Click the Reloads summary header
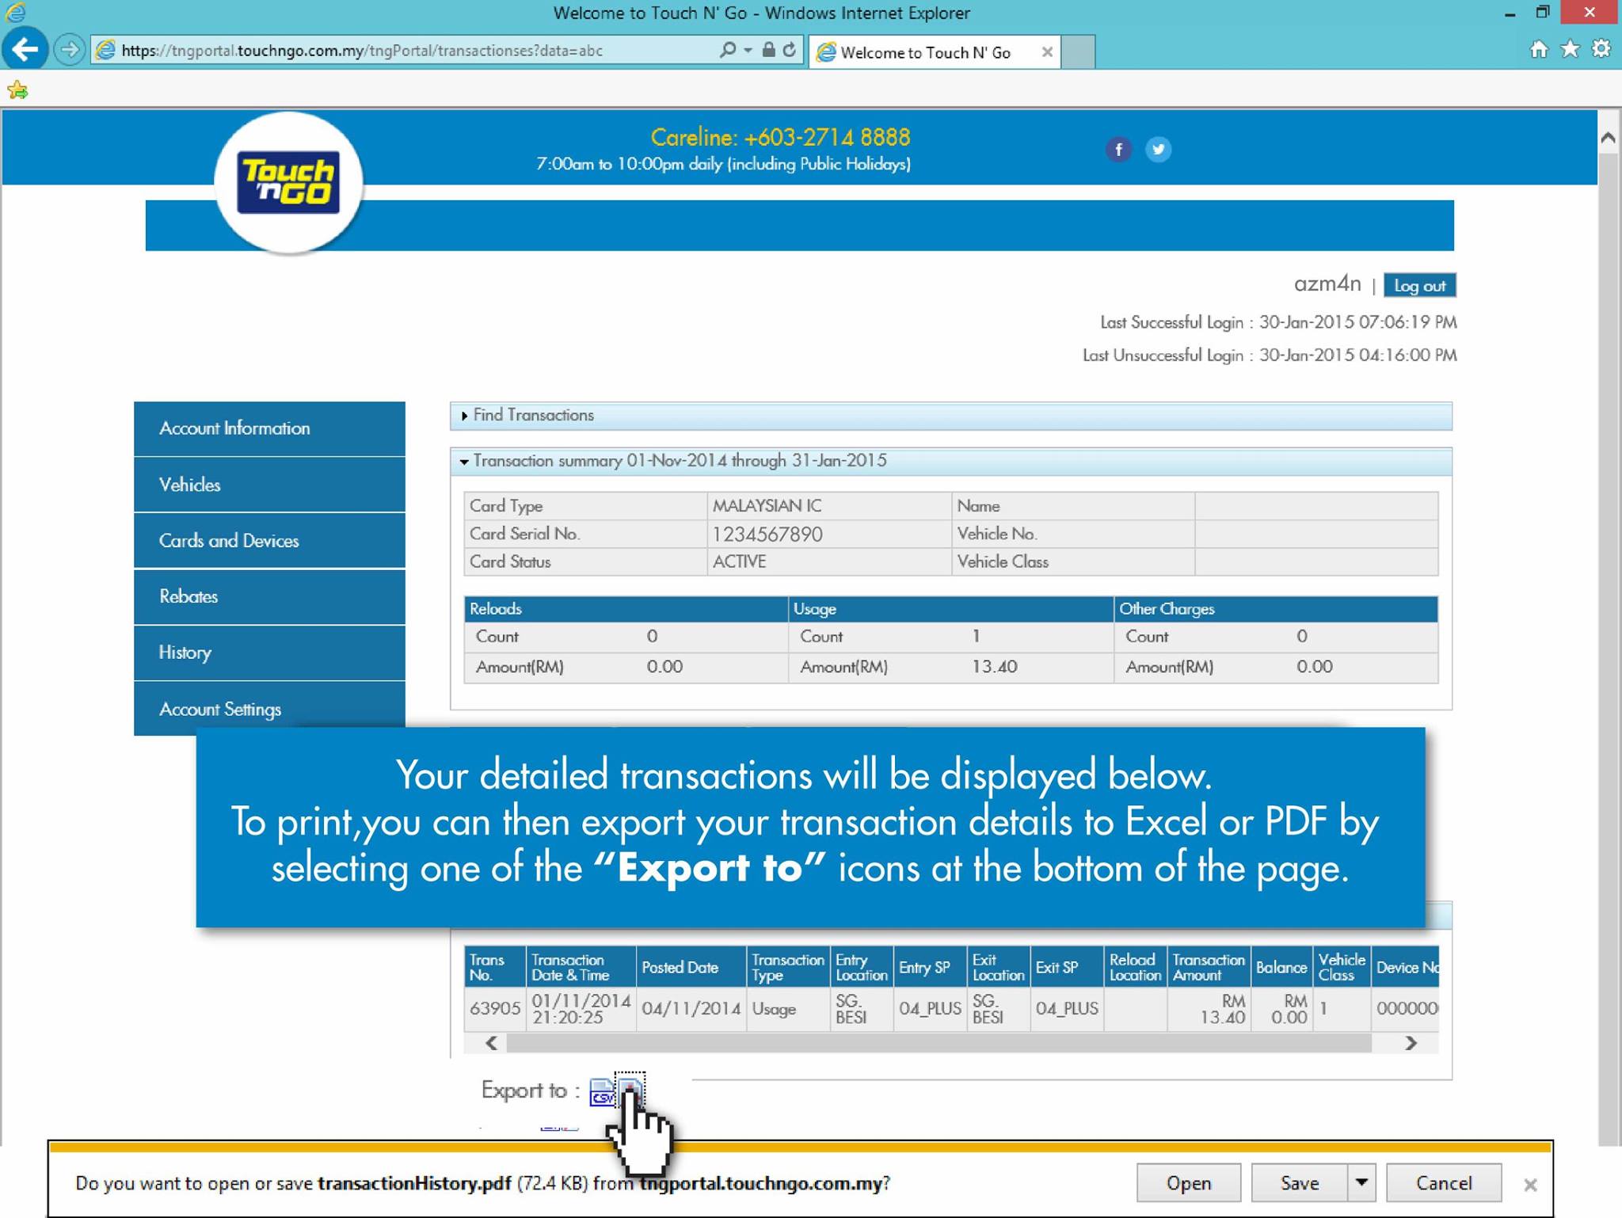The height and width of the screenshot is (1218, 1622). click(626, 609)
